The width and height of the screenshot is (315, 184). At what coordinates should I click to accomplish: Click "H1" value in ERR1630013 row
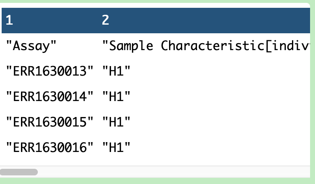coord(116,71)
